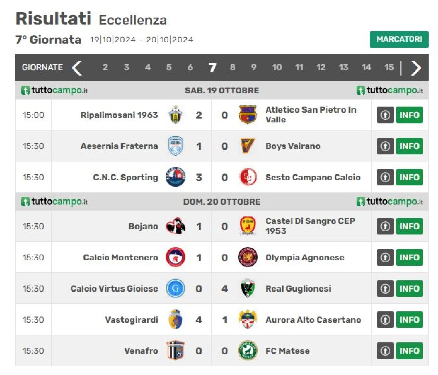
Task: Click arrow icon beside Venafro match INFO
Action: [x=385, y=351]
